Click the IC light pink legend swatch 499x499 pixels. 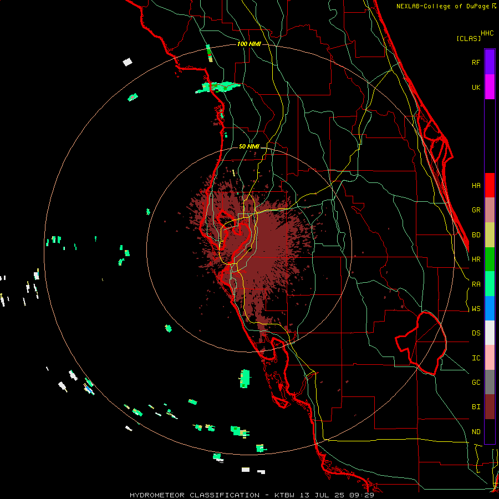490,358
